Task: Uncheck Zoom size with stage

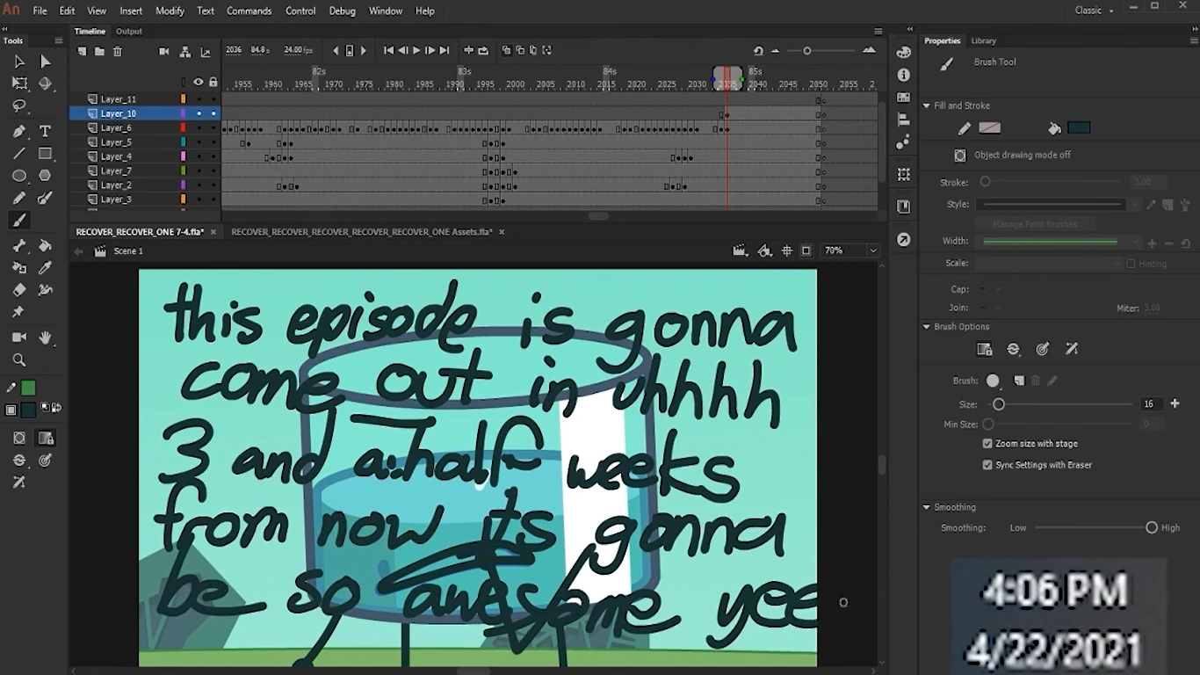Action: (987, 444)
